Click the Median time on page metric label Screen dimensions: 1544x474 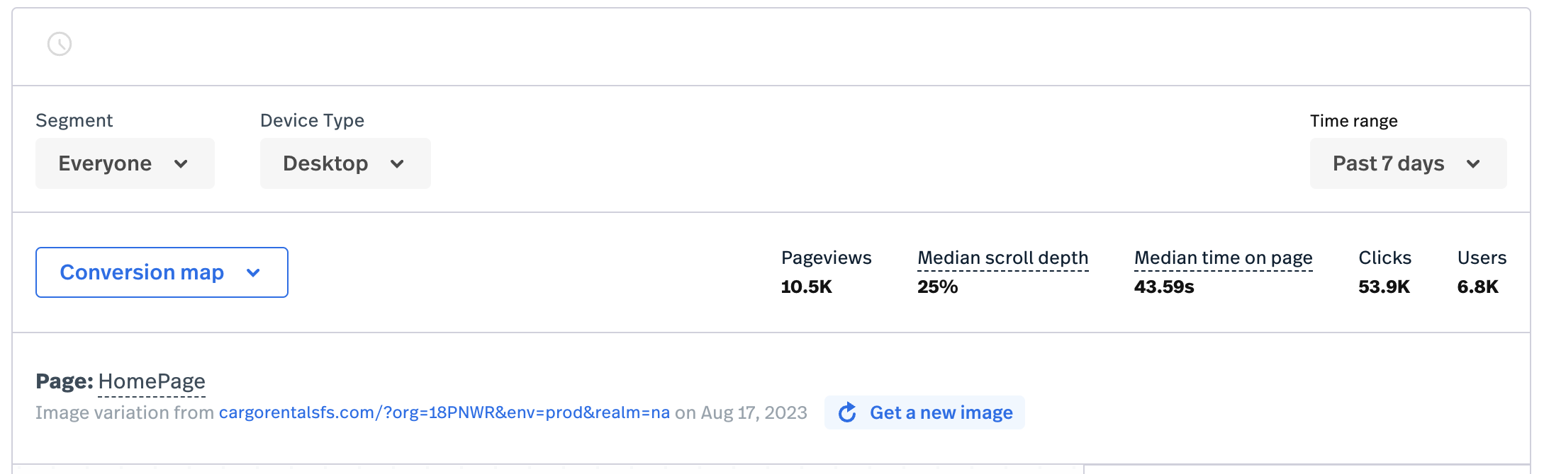point(1223,258)
